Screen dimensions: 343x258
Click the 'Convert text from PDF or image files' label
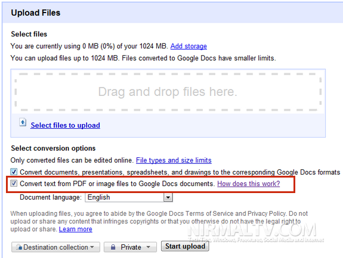point(117,184)
